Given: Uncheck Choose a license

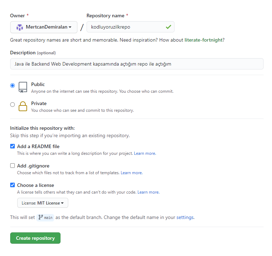Looking at the screenshot, I should [x=12, y=185].
